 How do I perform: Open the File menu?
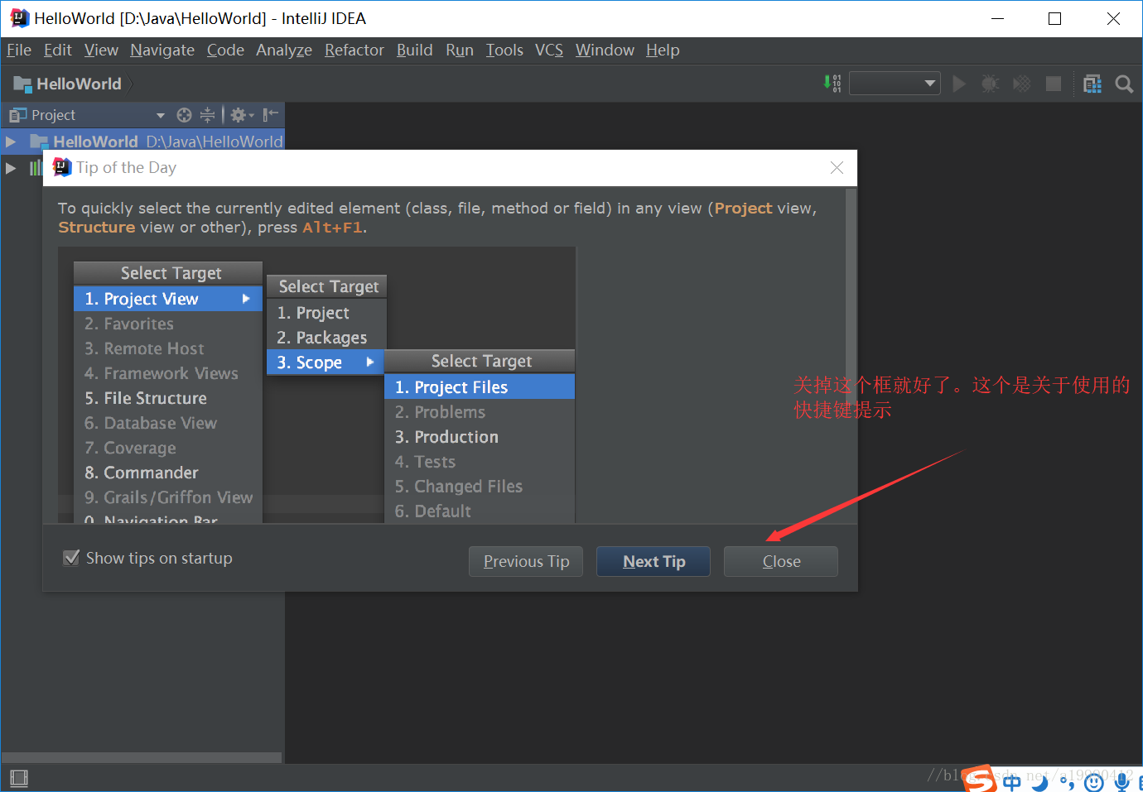point(19,50)
